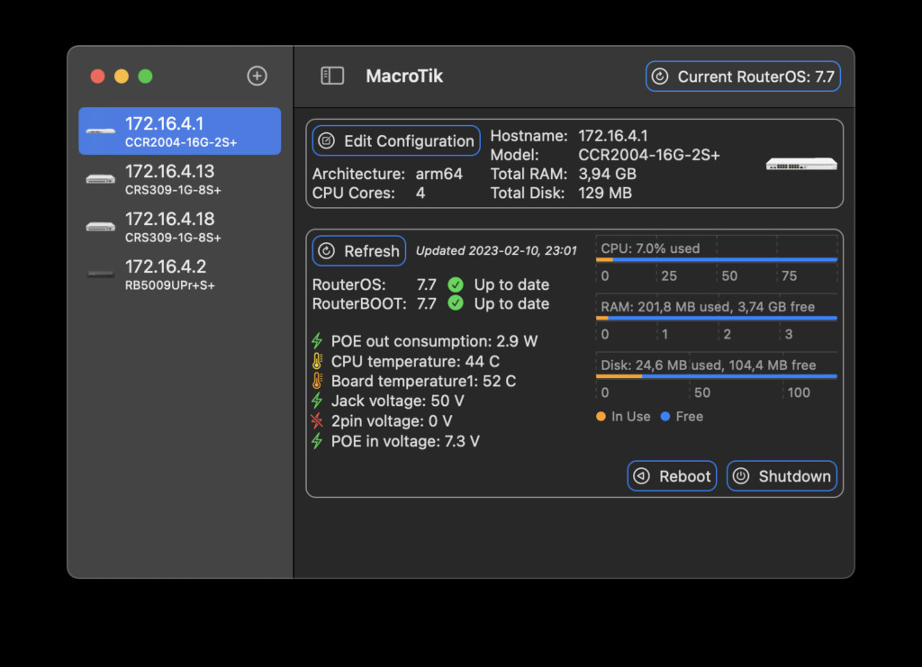
Task: Click the POE out consumption bolt icon
Action: click(x=317, y=341)
